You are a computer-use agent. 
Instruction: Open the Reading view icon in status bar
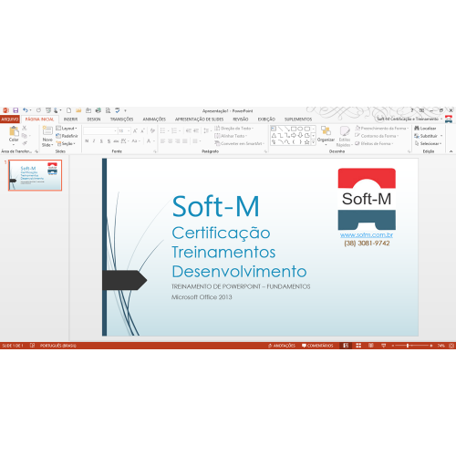[371, 346]
